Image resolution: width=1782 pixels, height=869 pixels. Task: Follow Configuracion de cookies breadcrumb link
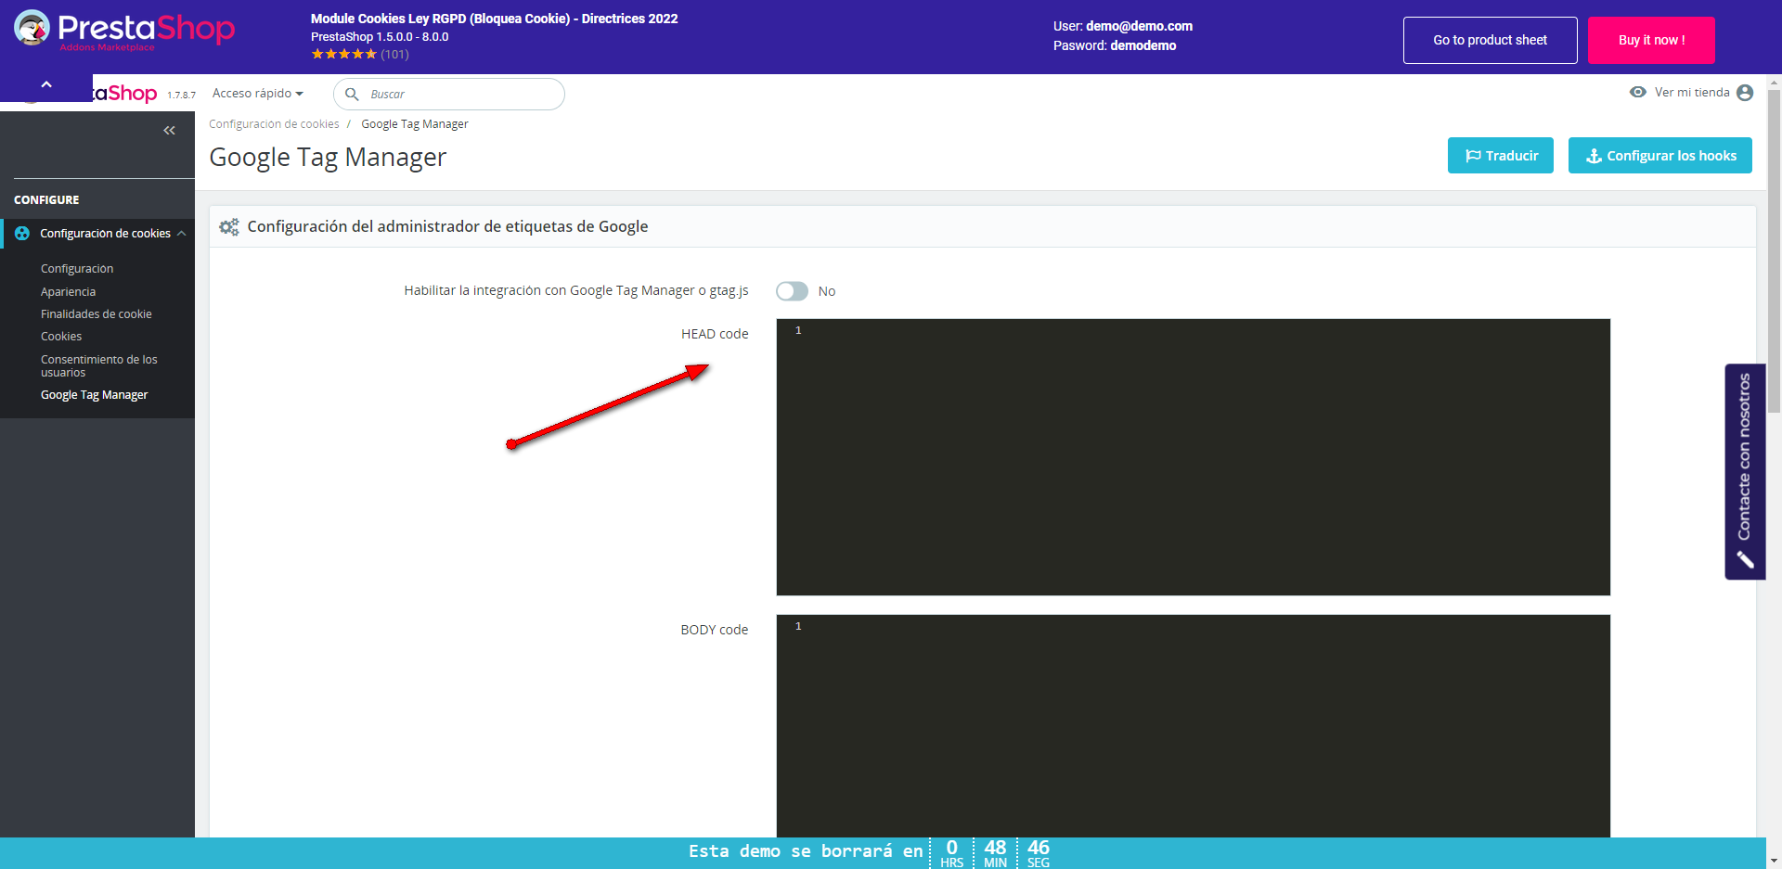[274, 124]
